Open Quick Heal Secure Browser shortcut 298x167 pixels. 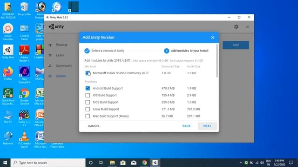click(x=8, y=96)
